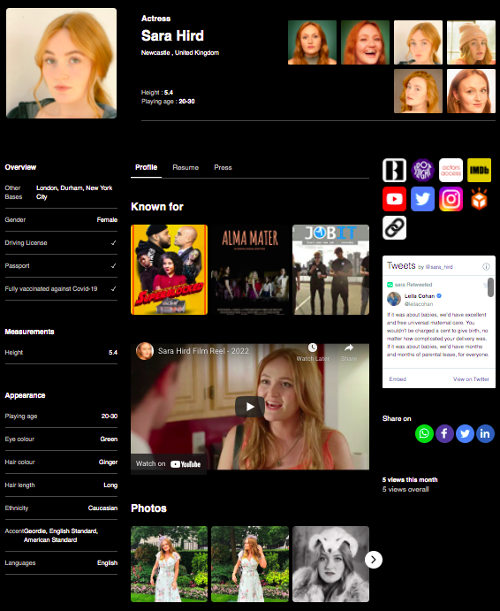The width and height of the screenshot is (500, 611).
Task: Share profile on LinkedIn
Action: pos(485,433)
